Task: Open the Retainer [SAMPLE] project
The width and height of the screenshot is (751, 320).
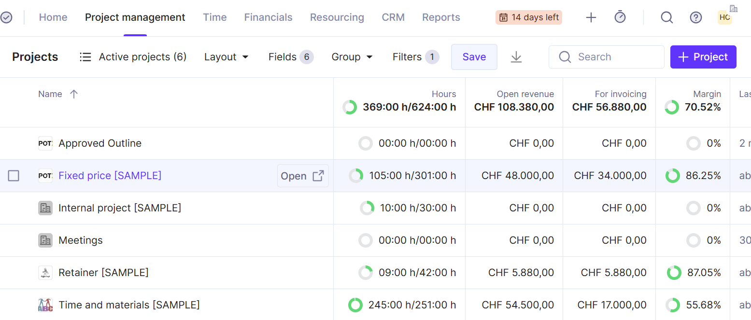Action: pyautogui.click(x=103, y=273)
